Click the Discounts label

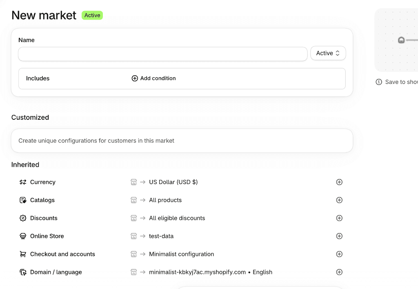pos(44,218)
